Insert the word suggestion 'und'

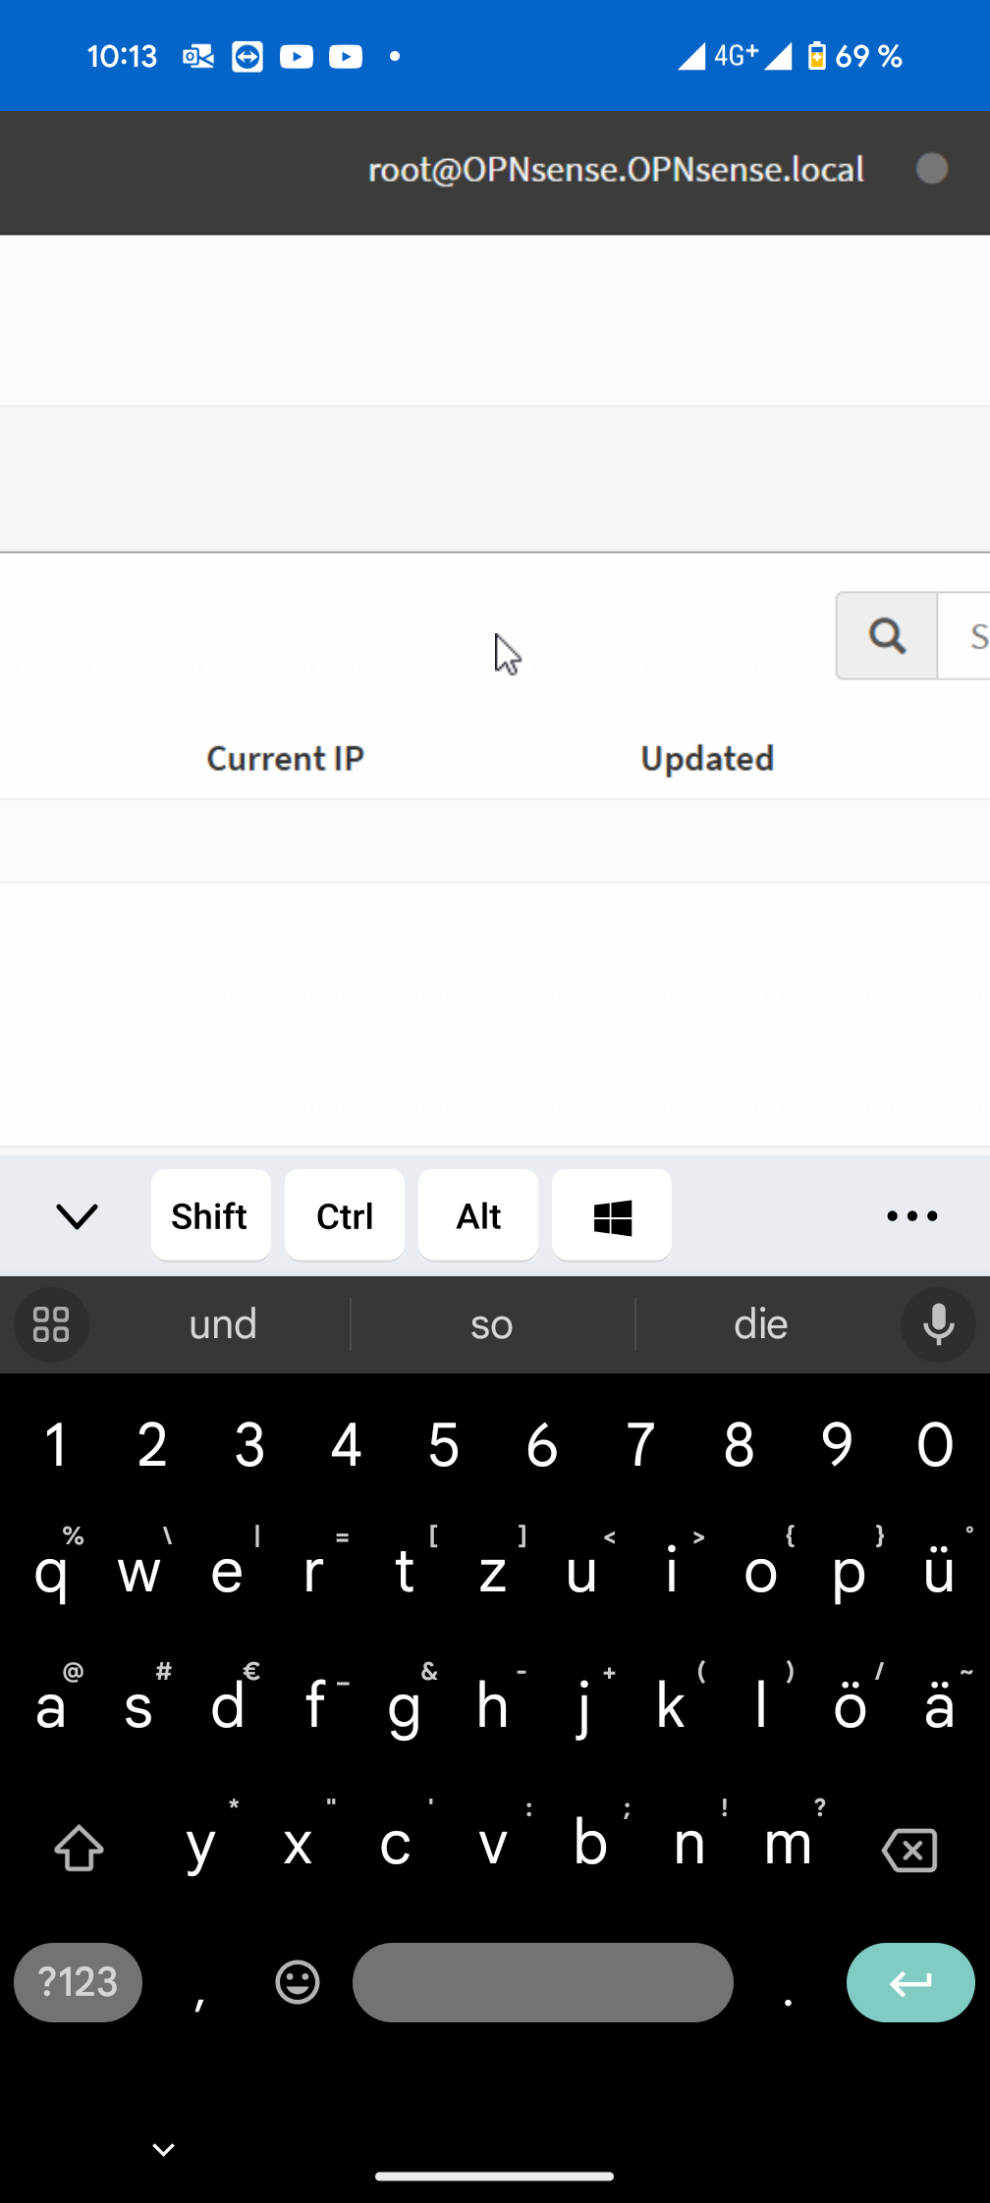[x=222, y=1324]
